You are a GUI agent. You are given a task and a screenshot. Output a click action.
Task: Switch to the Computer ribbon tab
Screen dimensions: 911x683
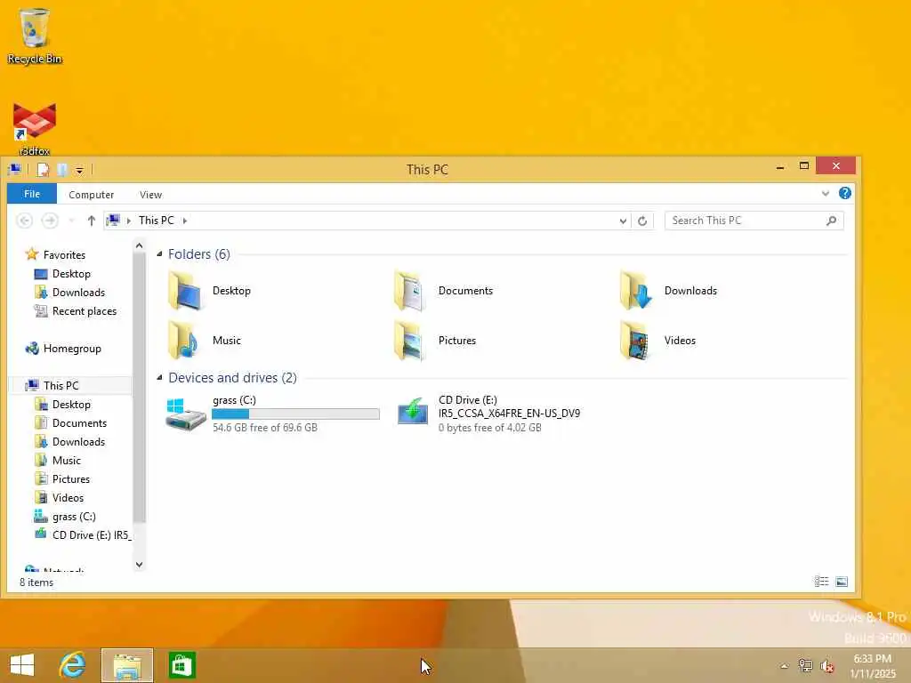point(92,195)
